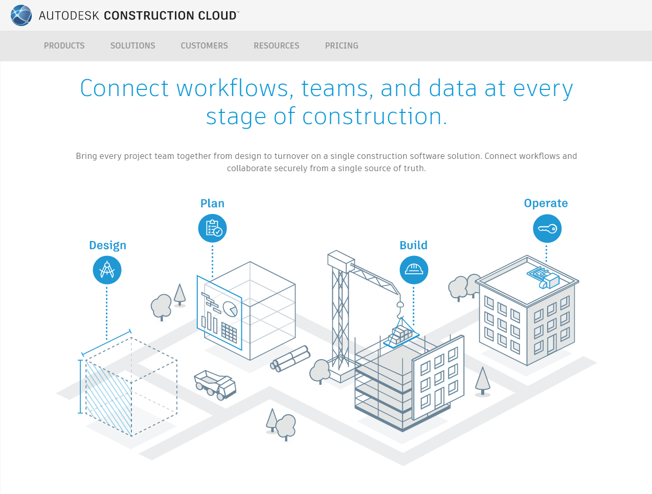Click the building under construction illustration
This screenshot has width=652, height=494.
click(x=409, y=383)
